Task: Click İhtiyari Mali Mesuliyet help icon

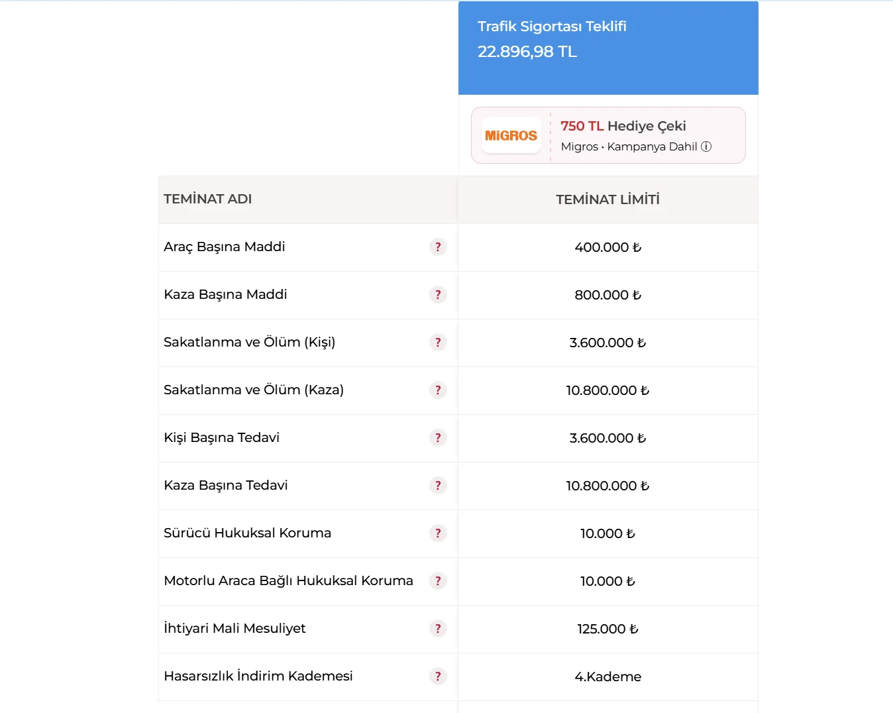Action: pyautogui.click(x=438, y=629)
